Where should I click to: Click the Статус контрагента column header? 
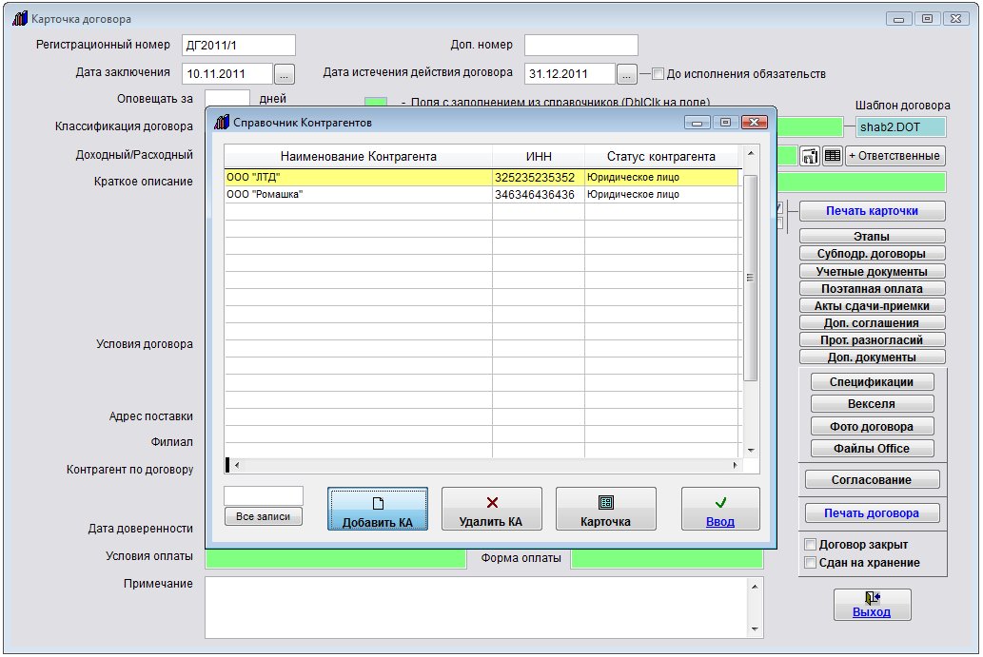coord(660,157)
